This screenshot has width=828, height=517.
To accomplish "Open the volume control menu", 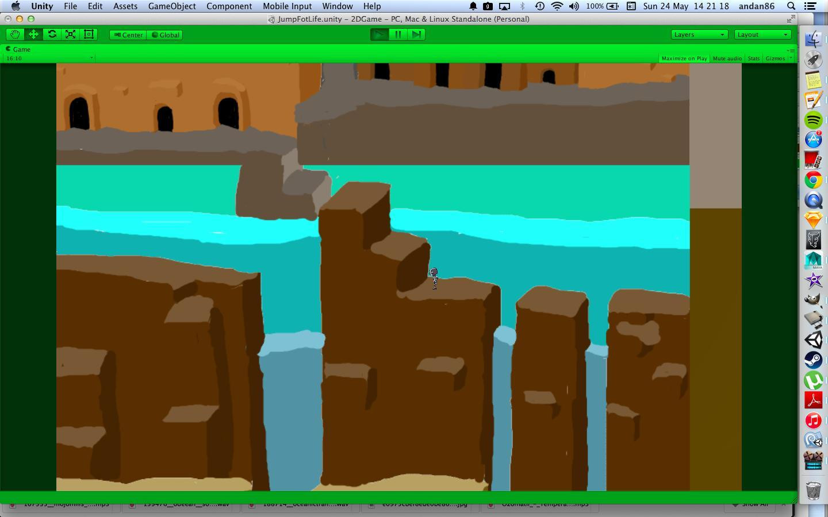I will 574,6.
